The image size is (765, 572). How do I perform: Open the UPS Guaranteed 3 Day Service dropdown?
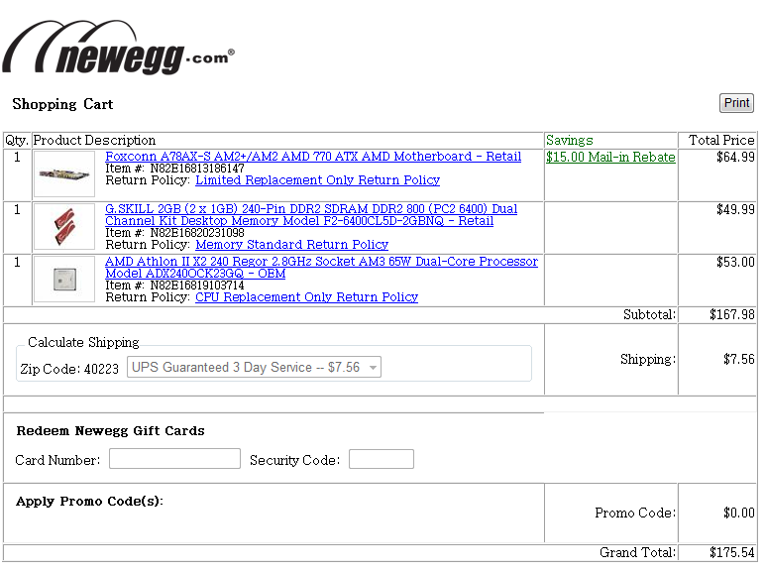coord(254,367)
